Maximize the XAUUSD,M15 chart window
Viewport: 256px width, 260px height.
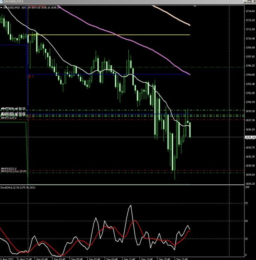pos(249,2)
